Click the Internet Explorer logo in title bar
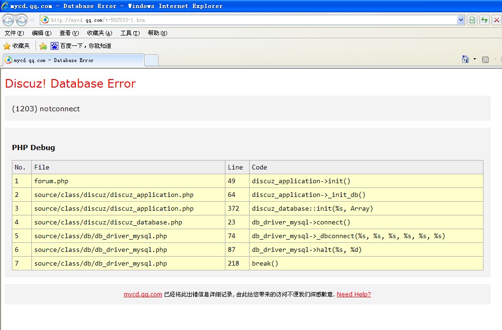This screenshot has height=330, width=502. pos(5,6)
